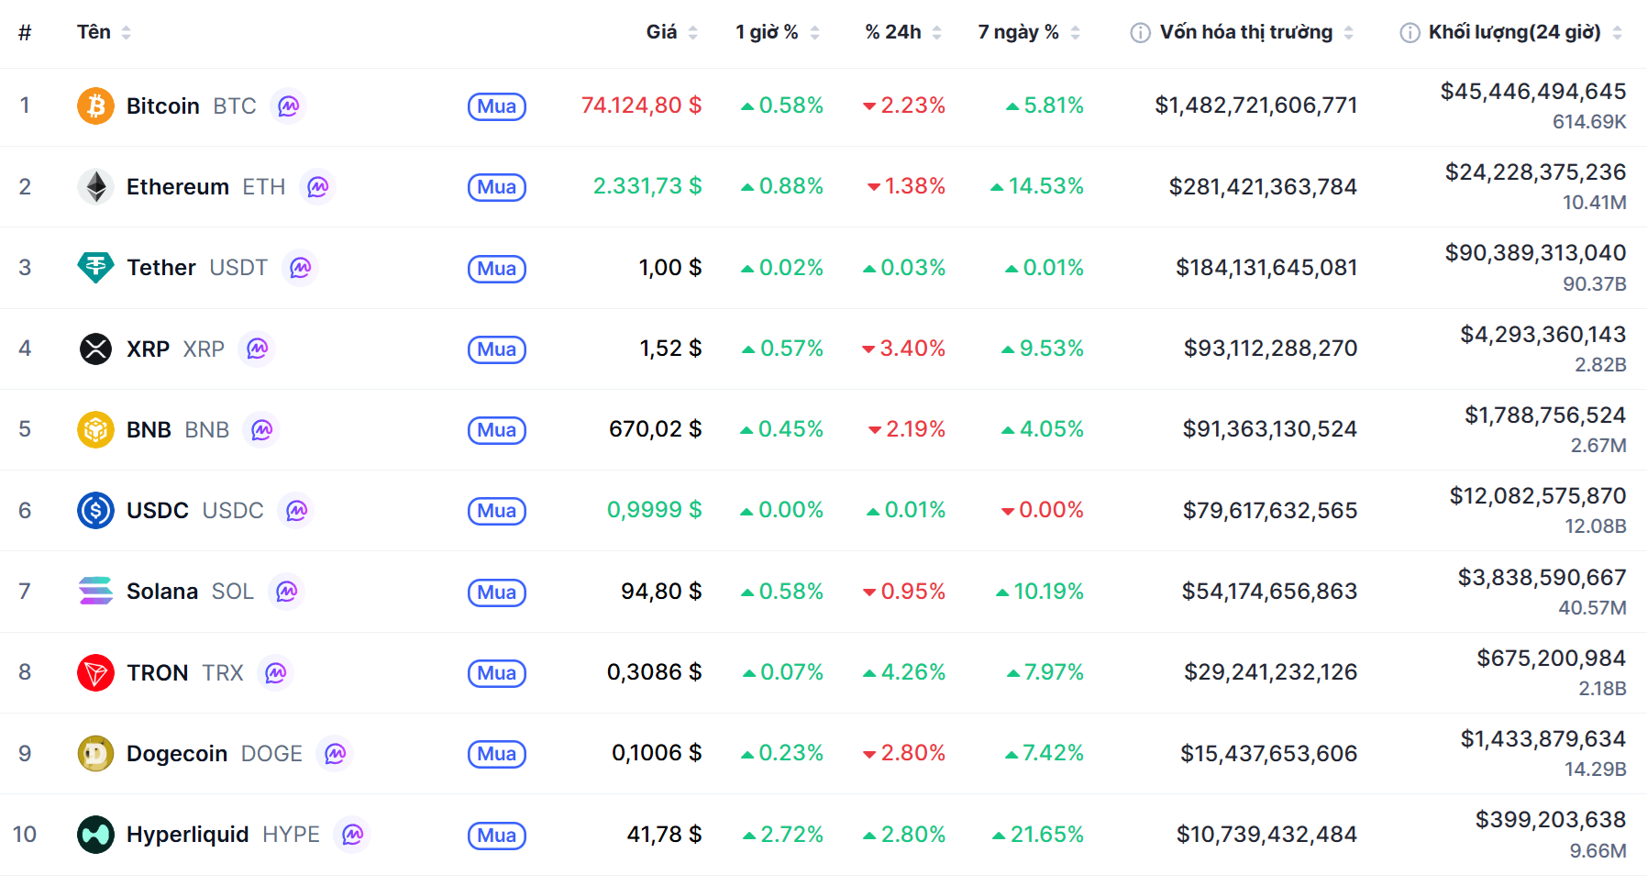Click Bitcoin price 74.124,80 $

(641, 105)
